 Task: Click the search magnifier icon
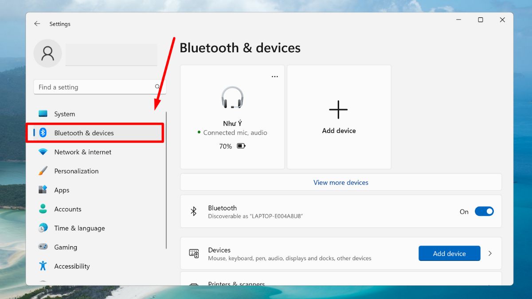157,87
